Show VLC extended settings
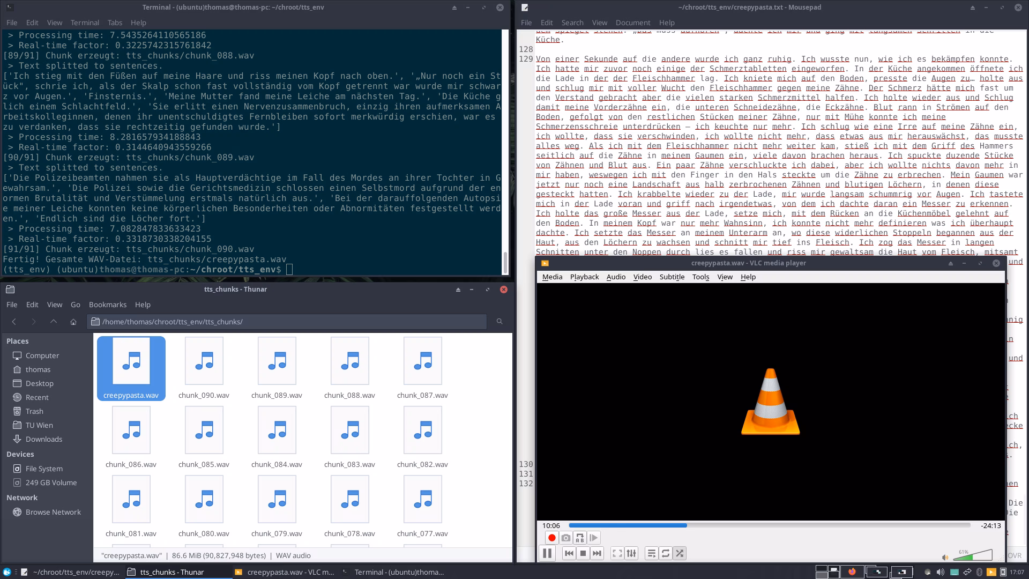The height and width of the screenshot is (579, 1029). 631,553
